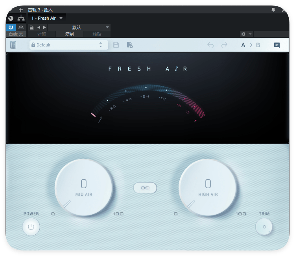Click the plus icon beside track title
Screen dimensions: 295x256
[21, 10]
